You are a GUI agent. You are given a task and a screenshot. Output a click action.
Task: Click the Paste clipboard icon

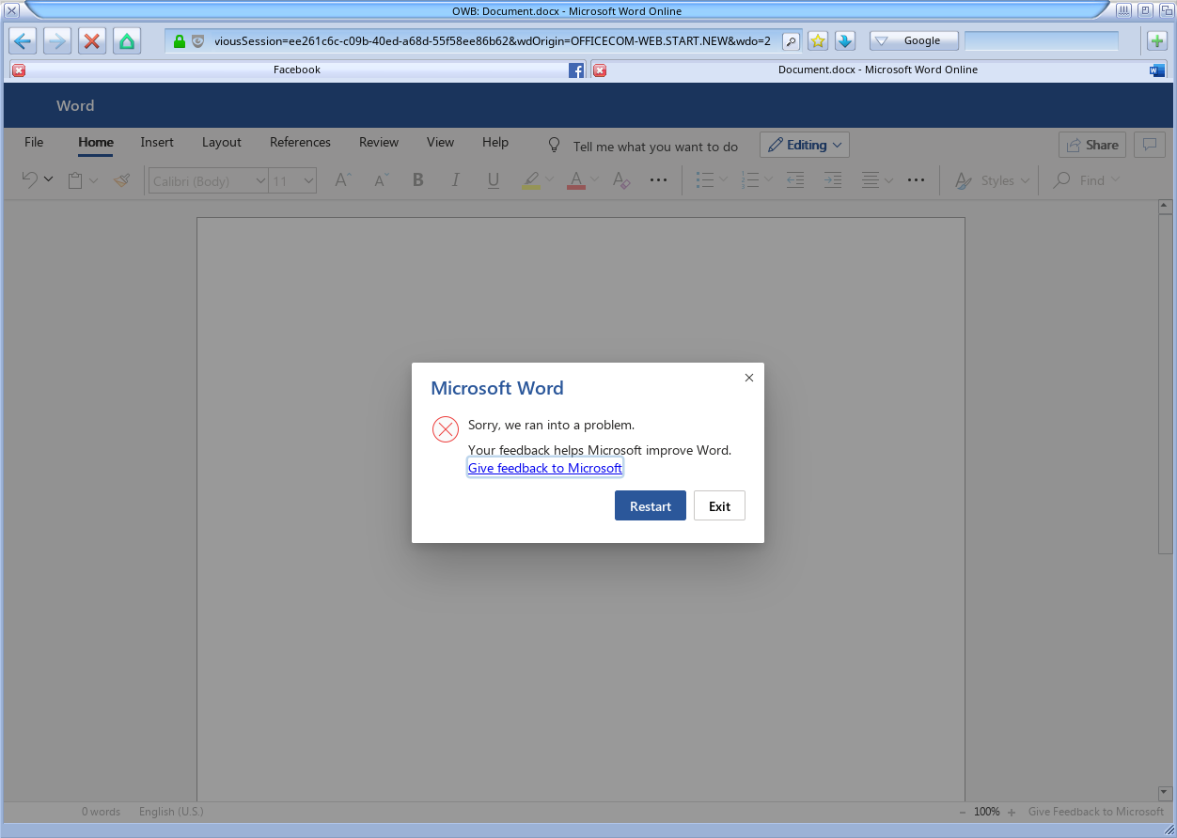tap(76, 180)
